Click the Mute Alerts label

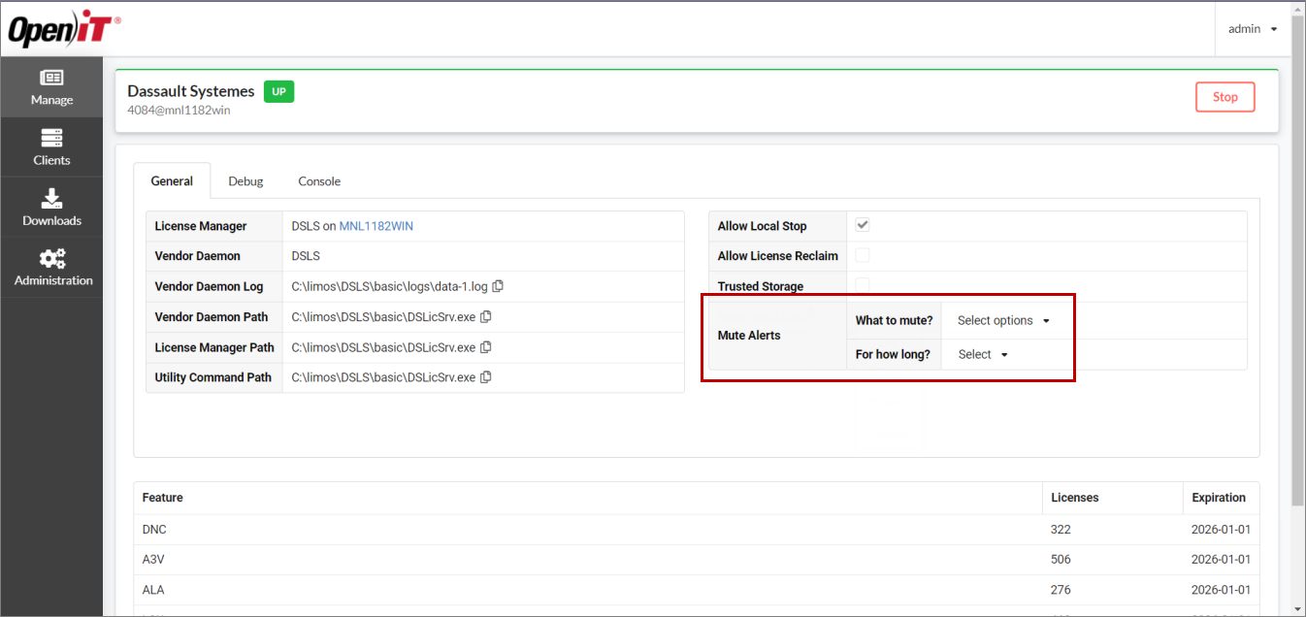click(749, 335)
